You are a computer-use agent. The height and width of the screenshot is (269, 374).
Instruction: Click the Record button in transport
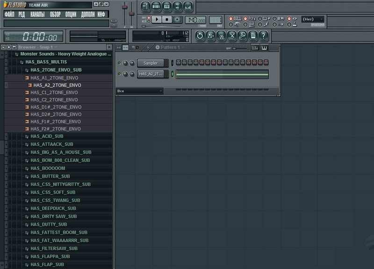pyautogui.click(x=178, y=19)
